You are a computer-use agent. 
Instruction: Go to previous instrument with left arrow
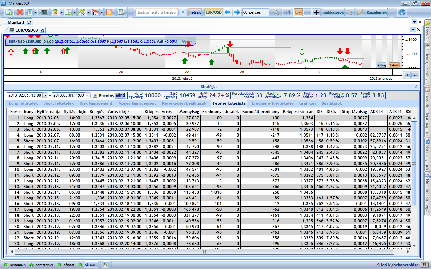(x=227, y=12)
